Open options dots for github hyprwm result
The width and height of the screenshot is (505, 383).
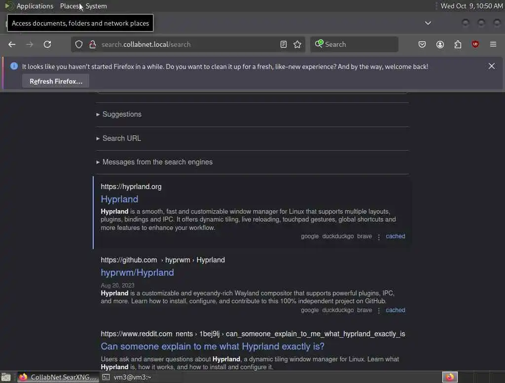coord(379,311)
